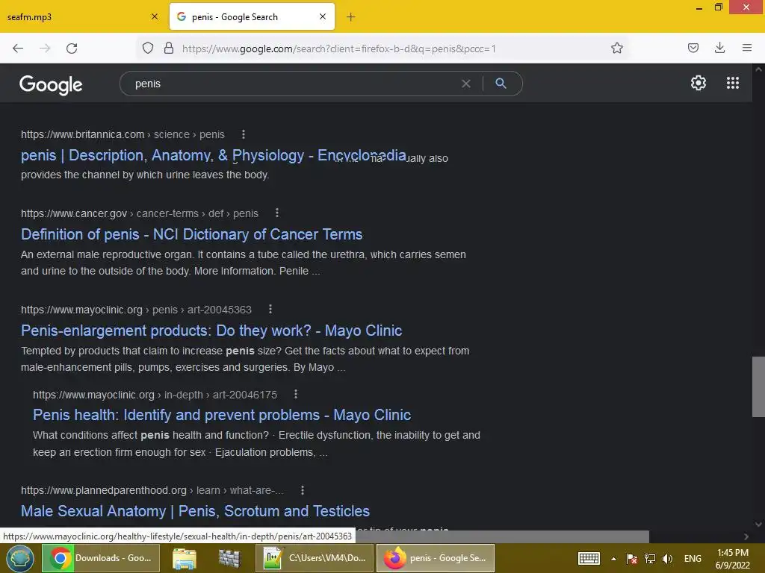Click the padlock site security icon
The image size is (765, 573).
pyautogui.click(x=169, y=48)
